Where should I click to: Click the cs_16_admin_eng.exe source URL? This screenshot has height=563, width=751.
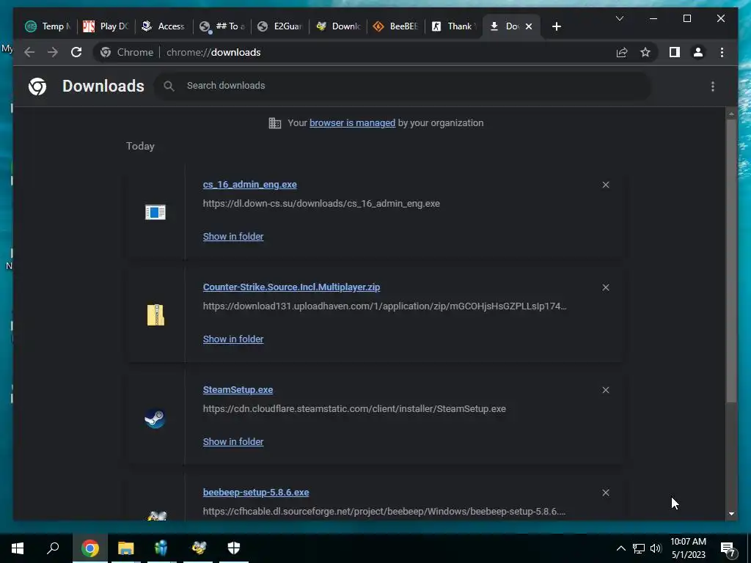(x=321, y=204)
